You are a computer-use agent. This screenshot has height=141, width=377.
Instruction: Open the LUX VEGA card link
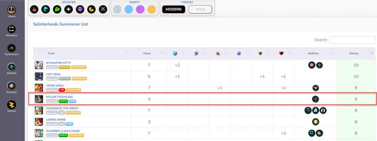click(53, 74)
